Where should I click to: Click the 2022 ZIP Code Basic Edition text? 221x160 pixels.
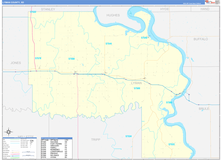click(x=192, y=4)
